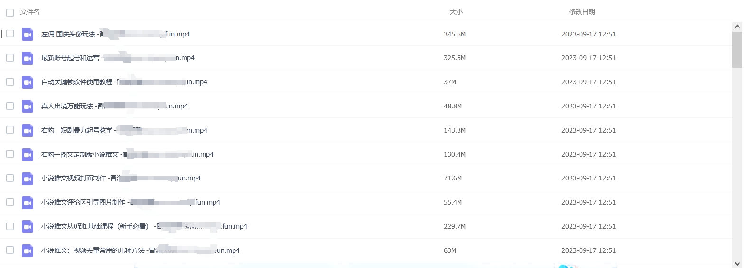Click video icon for 右豹—图文定制版小说推文
This screenshot has width=748, height=268.
(x=28, y=154)
